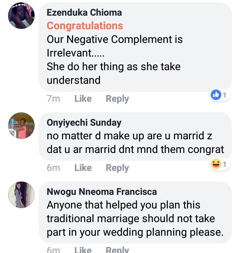Viewport: 240px width, 253px height.
Task: Open Ezenduka Chioma's profile picture
Action: tap(21, 16)
